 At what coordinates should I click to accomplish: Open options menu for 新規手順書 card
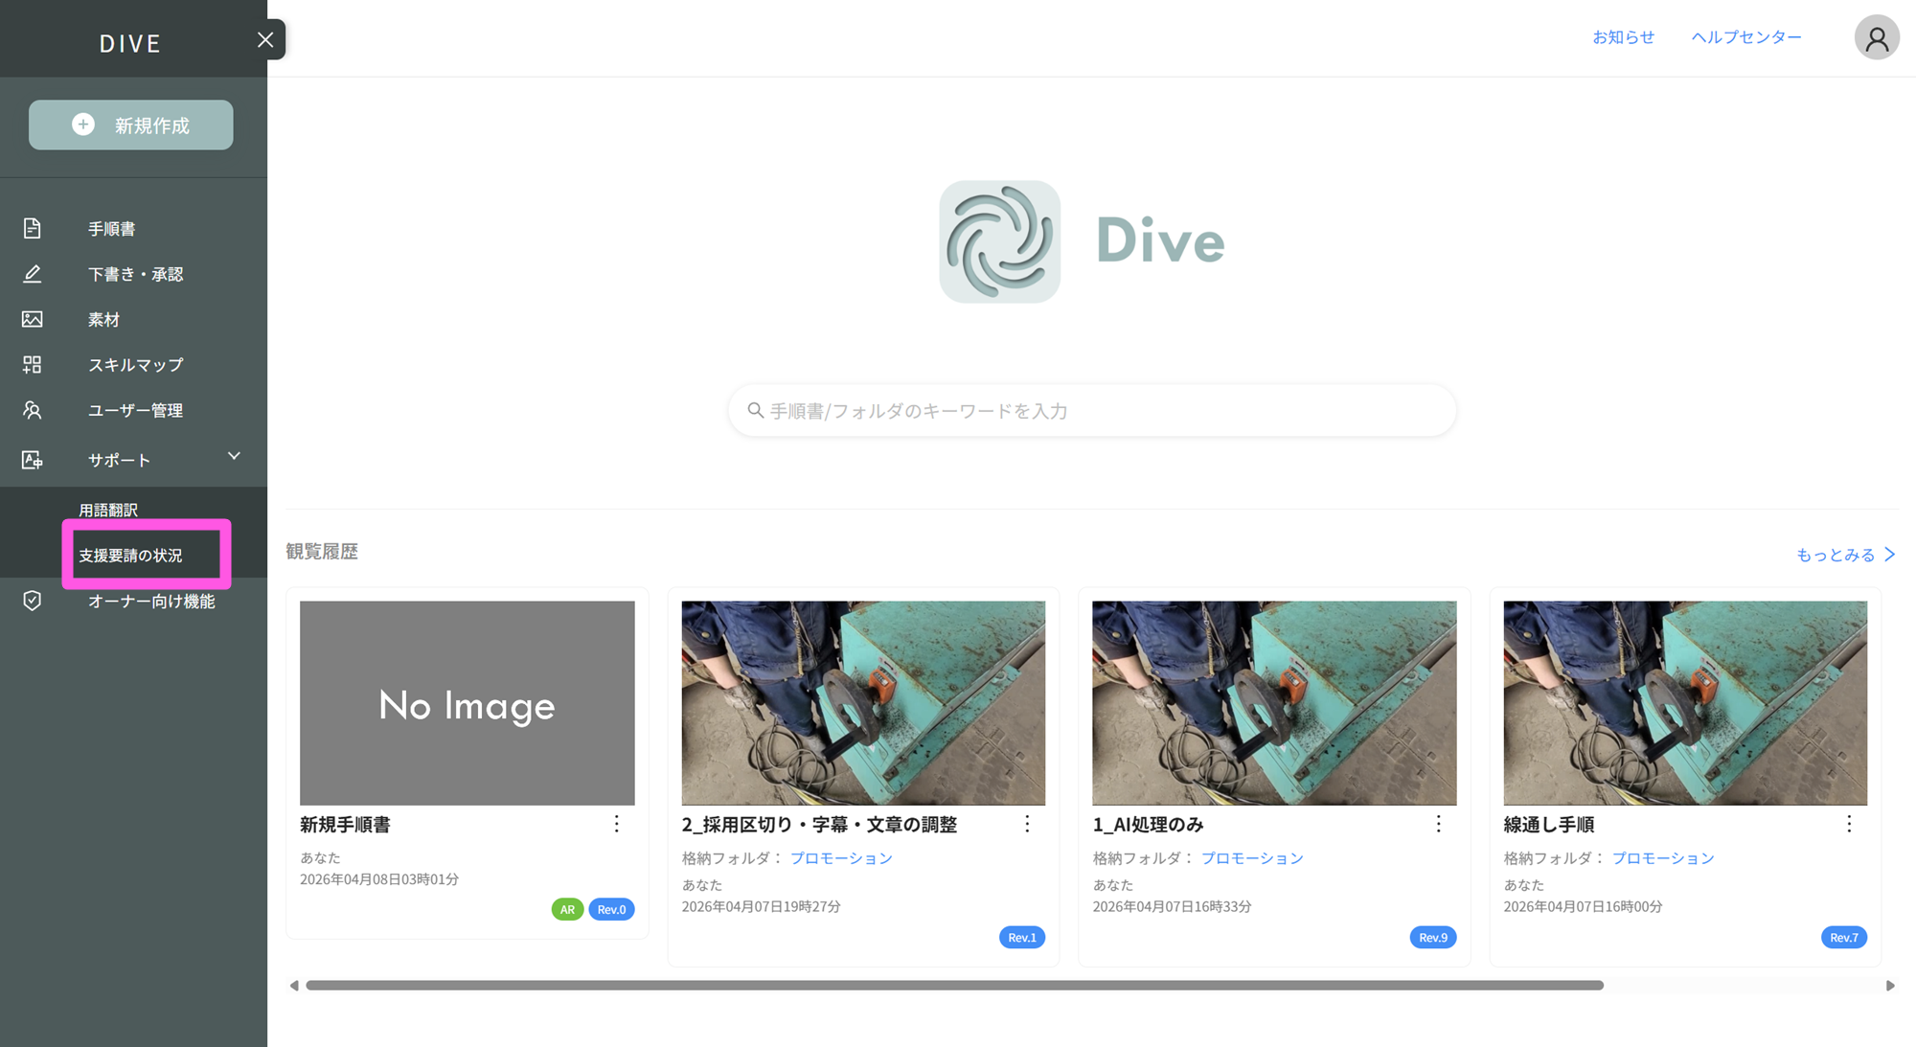pos(616,824)
